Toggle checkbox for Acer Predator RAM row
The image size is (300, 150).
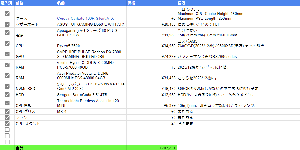7,76
